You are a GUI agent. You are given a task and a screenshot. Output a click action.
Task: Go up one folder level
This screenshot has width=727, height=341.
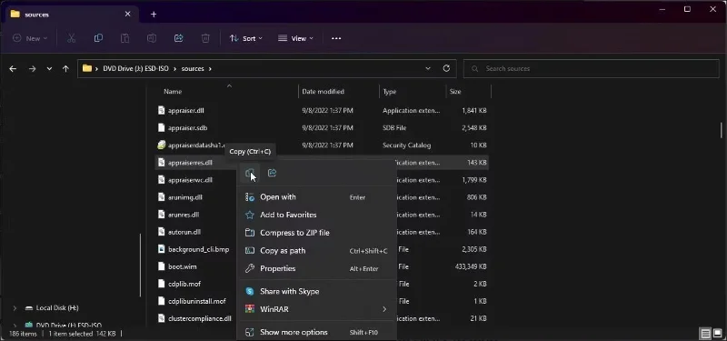(65, 69)
